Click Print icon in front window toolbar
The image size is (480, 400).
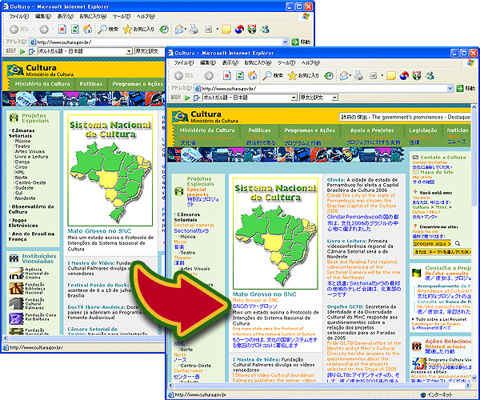(358, 75)
